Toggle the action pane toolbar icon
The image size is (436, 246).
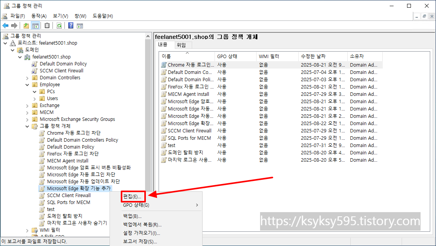(x=80, y=26)
